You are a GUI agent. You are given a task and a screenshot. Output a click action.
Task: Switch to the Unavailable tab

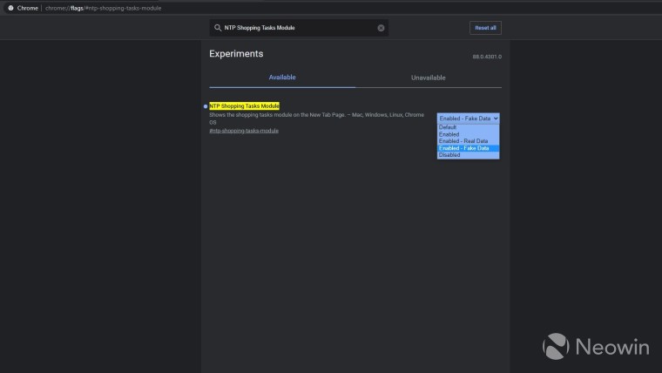428,78
